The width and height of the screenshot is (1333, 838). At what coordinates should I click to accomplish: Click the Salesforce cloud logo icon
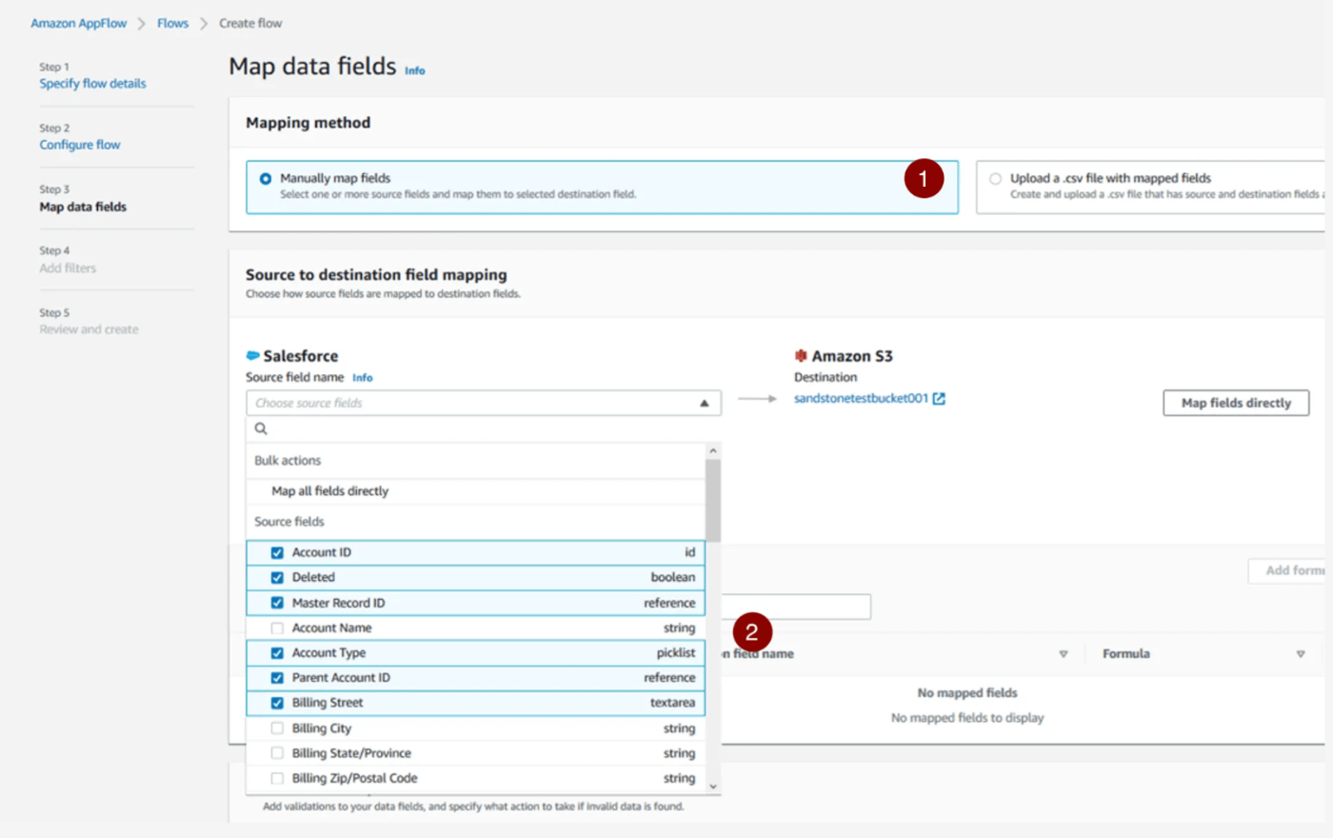253,355
